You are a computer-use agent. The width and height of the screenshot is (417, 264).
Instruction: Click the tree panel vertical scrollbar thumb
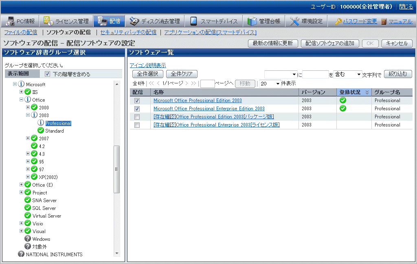tap(116, 169)
